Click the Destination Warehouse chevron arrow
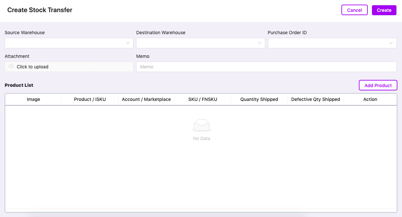 [260, 43]
